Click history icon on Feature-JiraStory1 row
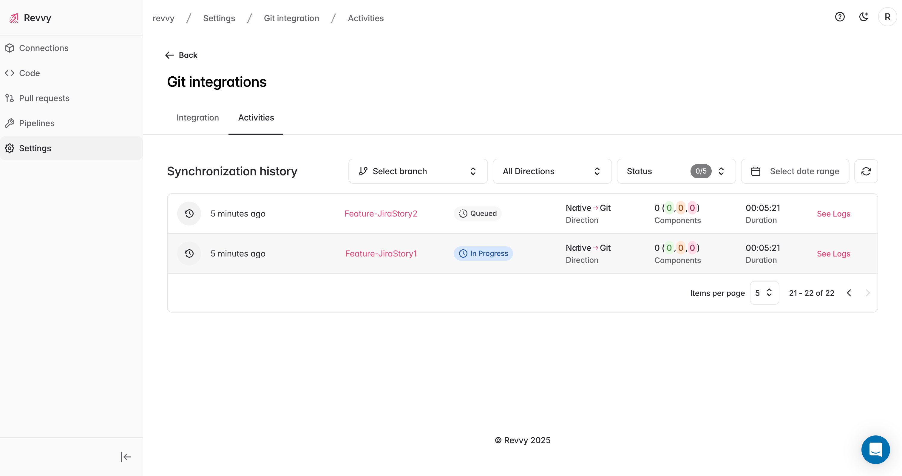 (189, 254)
